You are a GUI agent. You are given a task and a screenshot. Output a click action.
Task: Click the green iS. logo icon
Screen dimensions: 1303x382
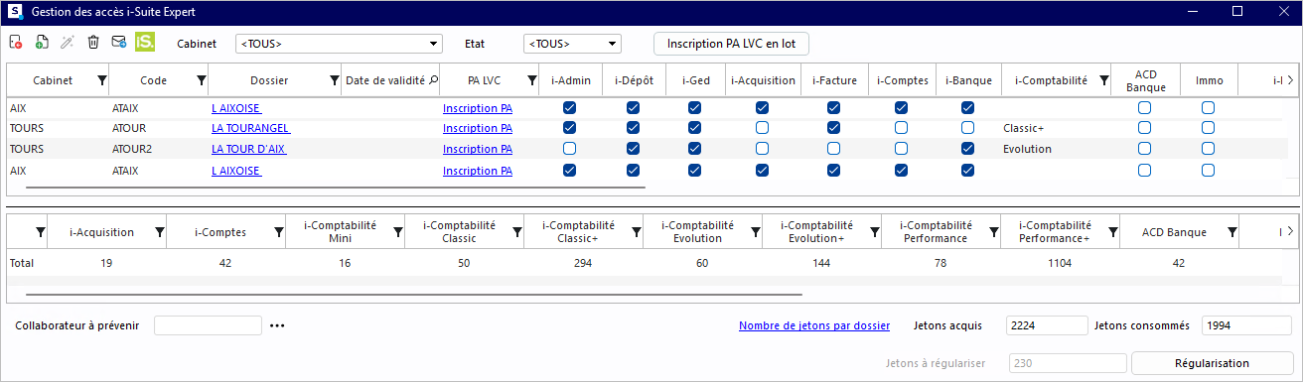pos(145,42)
